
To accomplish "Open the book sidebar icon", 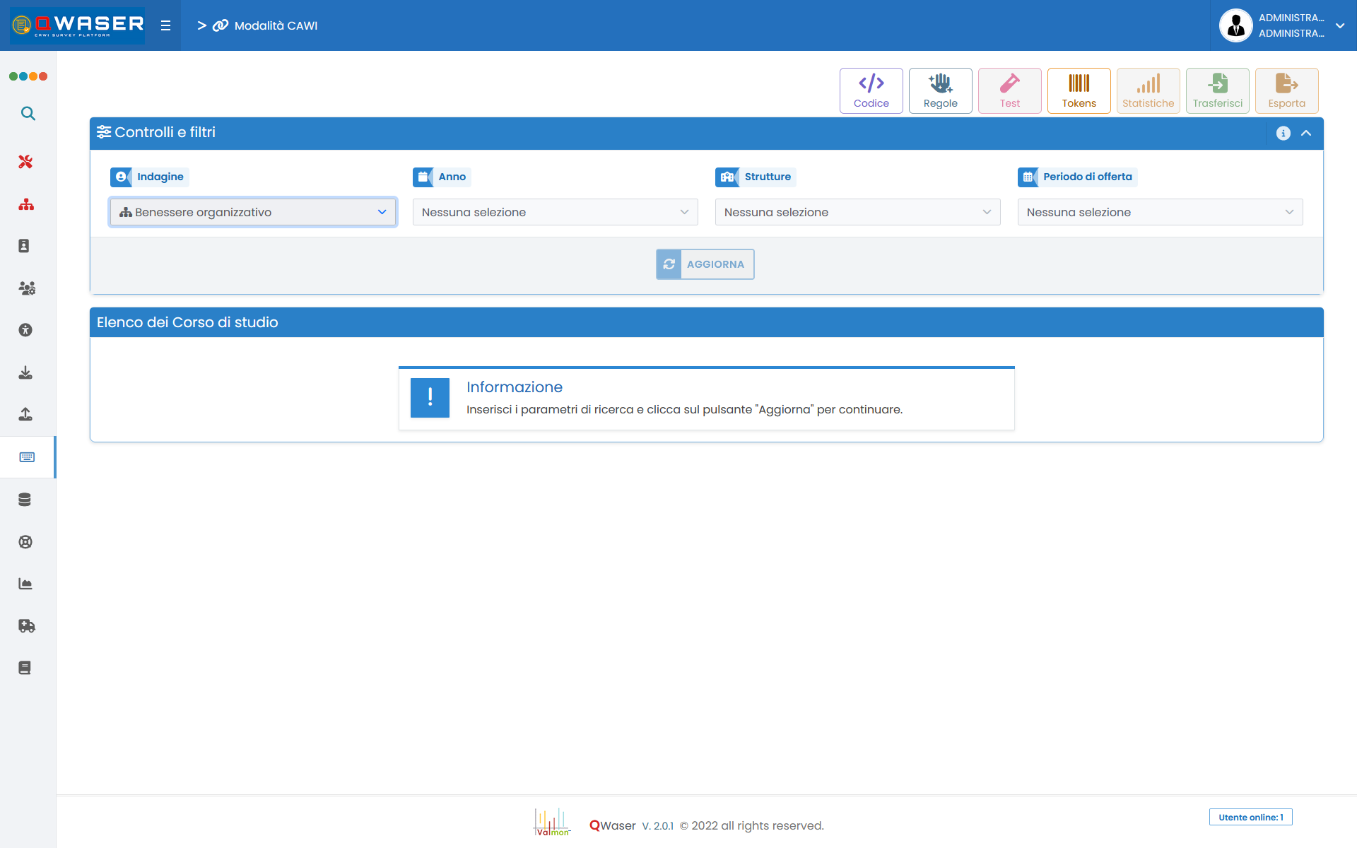I will pyautogui.click(x=25, y=668).
